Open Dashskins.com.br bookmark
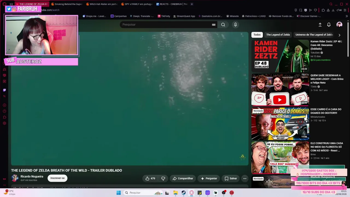 210,16
